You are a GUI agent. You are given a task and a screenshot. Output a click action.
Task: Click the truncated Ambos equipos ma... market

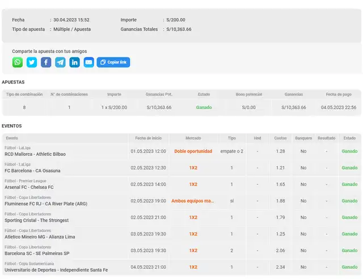[193, 201]
